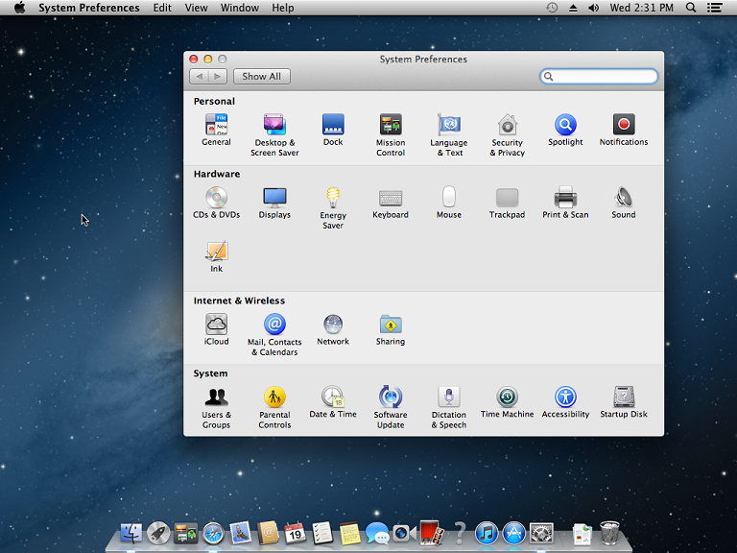Click the Show All button

tap(261, 77)
